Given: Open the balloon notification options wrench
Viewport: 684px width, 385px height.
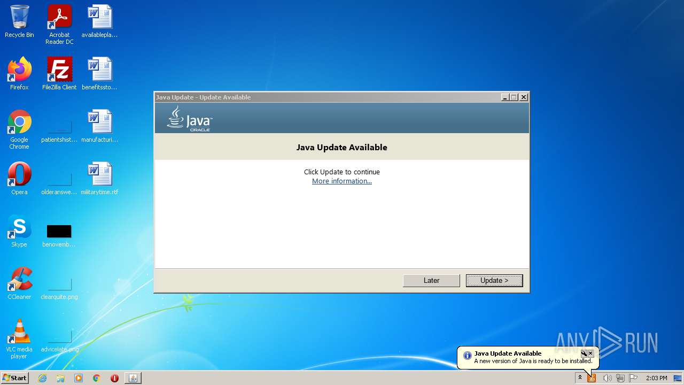Looking at the screenshot, I should point(584,353).
